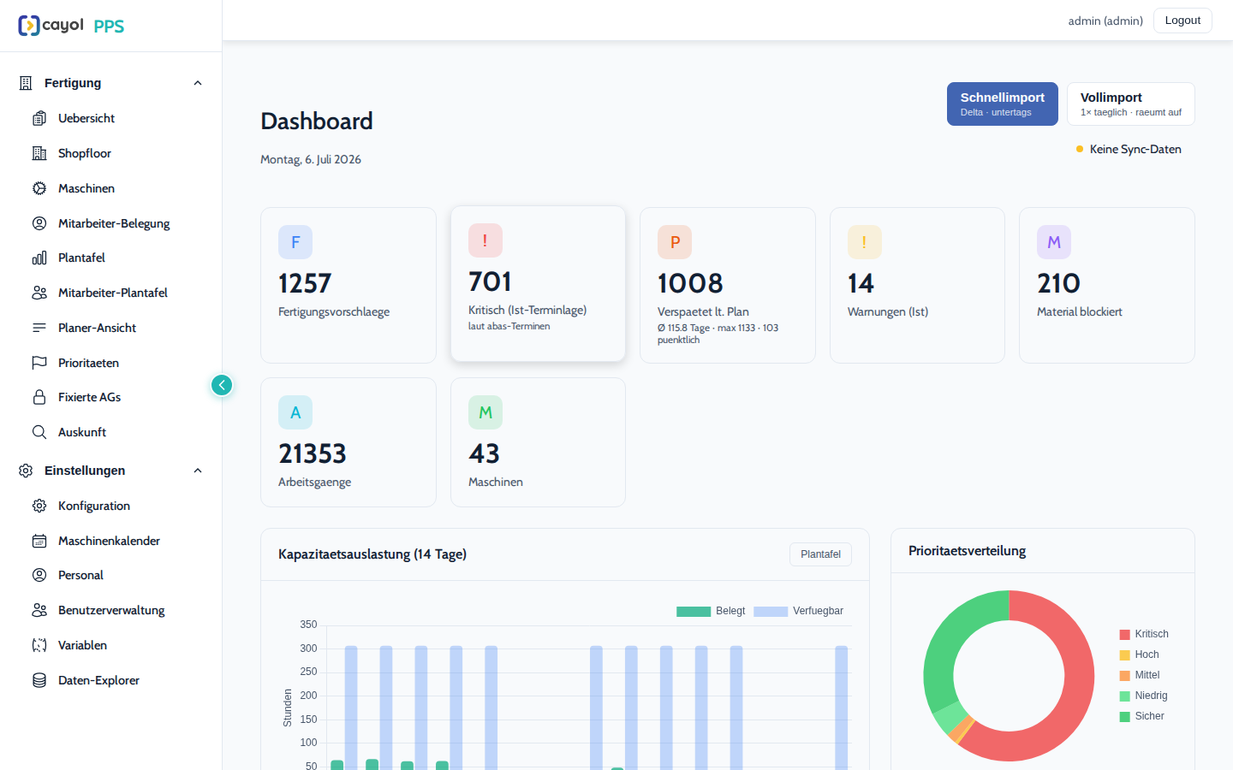
Task: Click the Uebersicht clipboard icon
Action: pos(39,118)
